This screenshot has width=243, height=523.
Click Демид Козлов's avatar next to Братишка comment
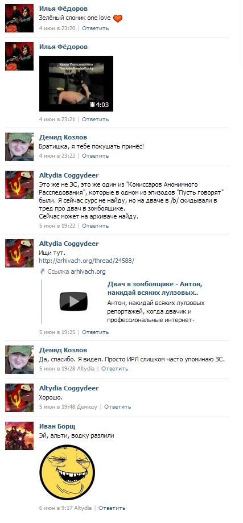click(19, 147)
